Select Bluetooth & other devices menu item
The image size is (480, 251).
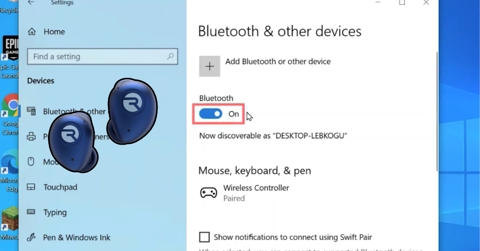[74, 112]
